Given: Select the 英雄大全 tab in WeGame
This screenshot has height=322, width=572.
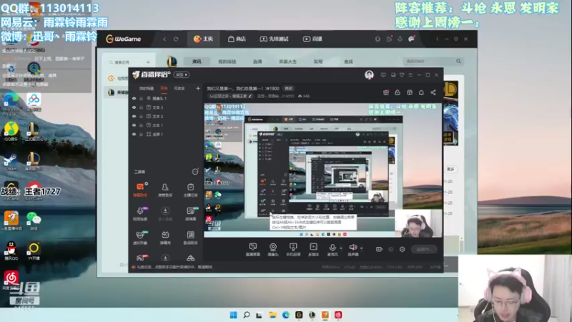Looking at the screenshot, I should [x=287, y=62].
